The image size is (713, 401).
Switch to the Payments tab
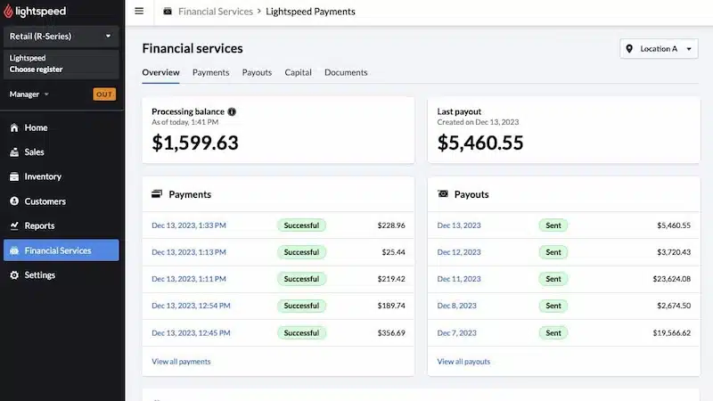tap(210, 72)
